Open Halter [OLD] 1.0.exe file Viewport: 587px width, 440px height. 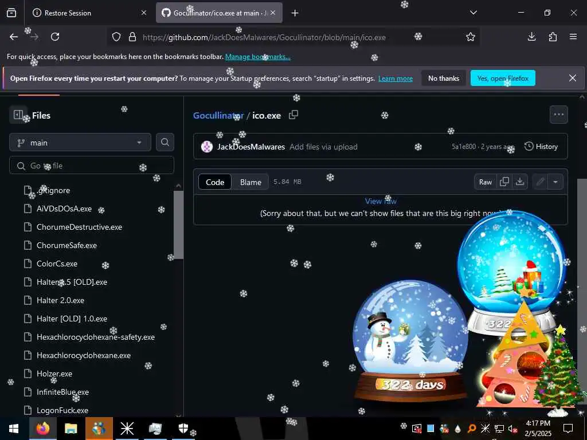pyautogui.click(x=72, y=319)
